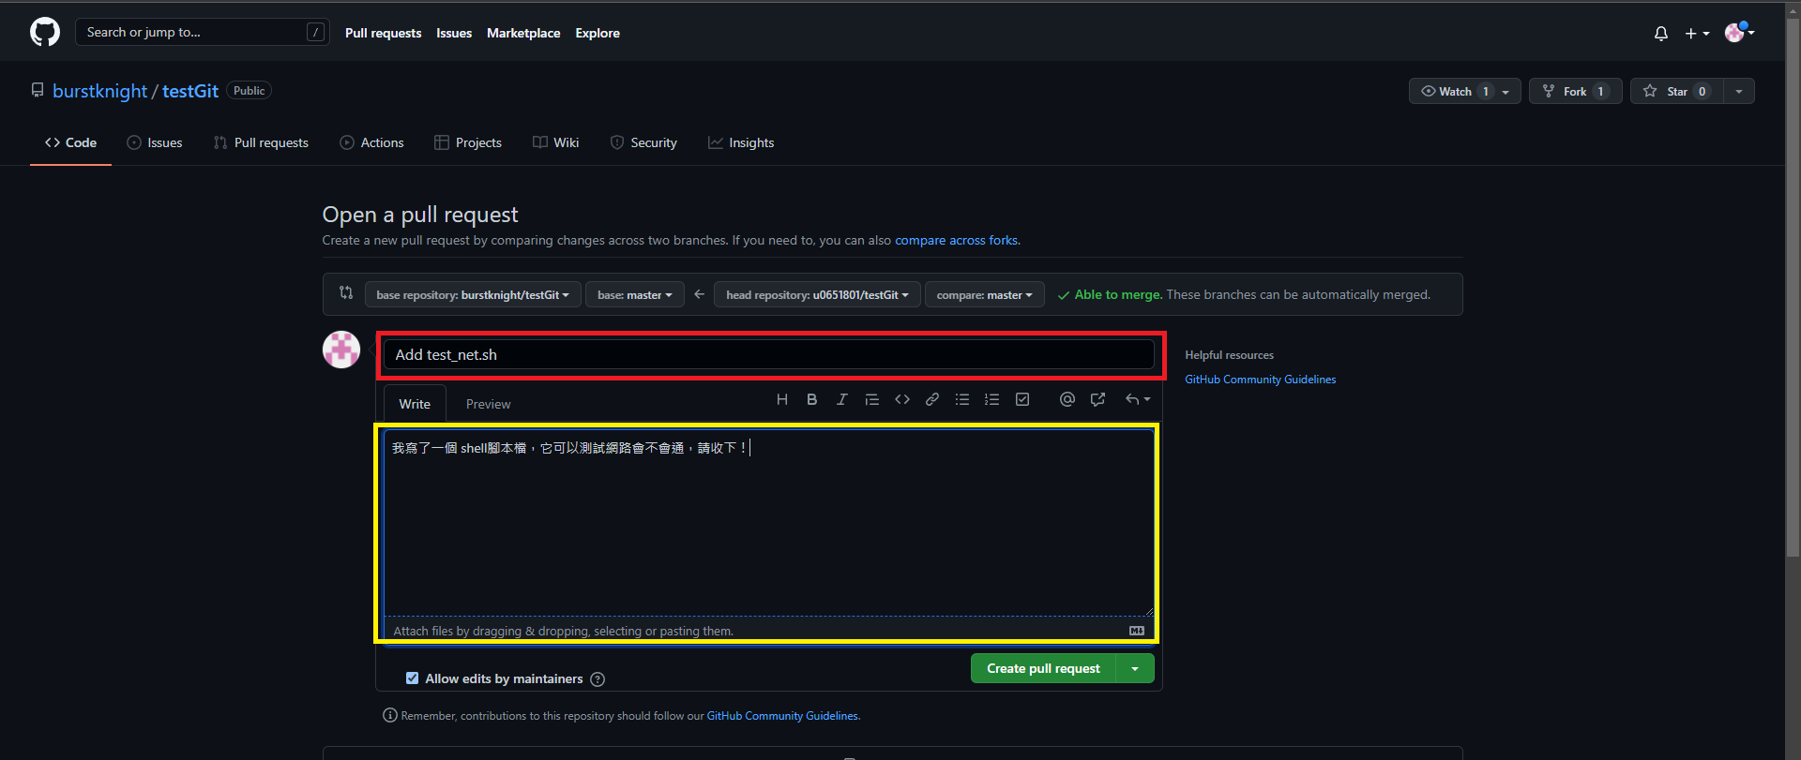This screenshot has width=1801, height=760.
Task: Open the compare: master branch dropdown
Action: click(x=984, y=294)
